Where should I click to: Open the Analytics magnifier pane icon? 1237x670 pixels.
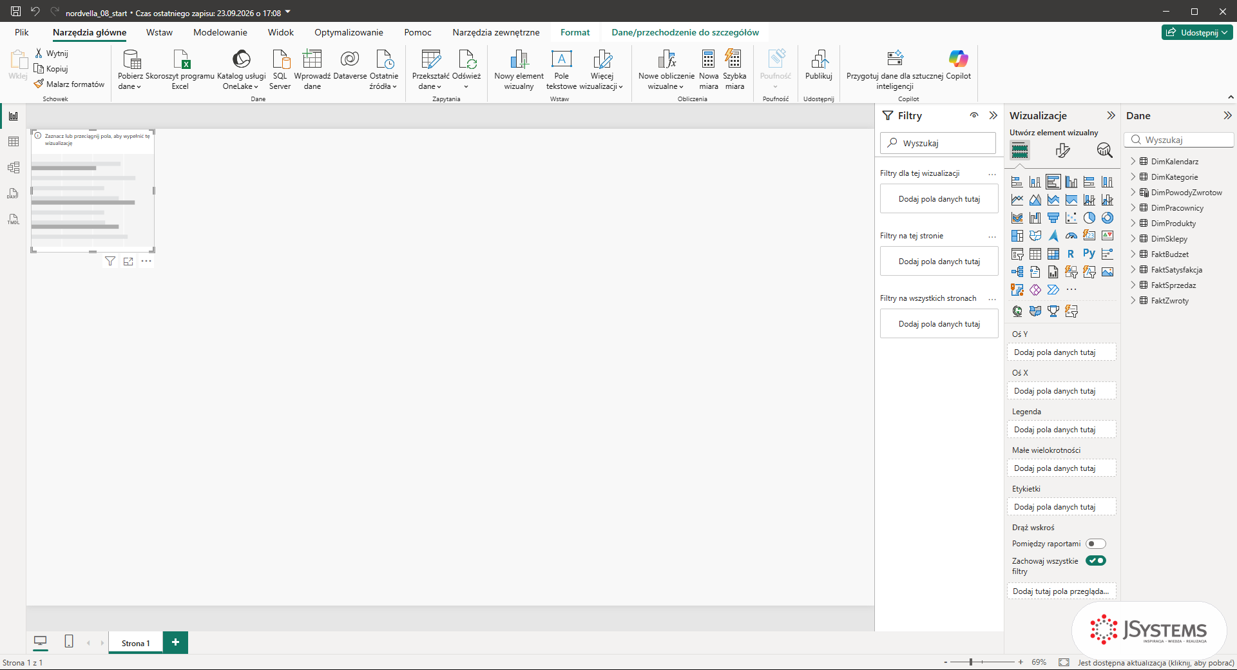tap(1105, 151)
